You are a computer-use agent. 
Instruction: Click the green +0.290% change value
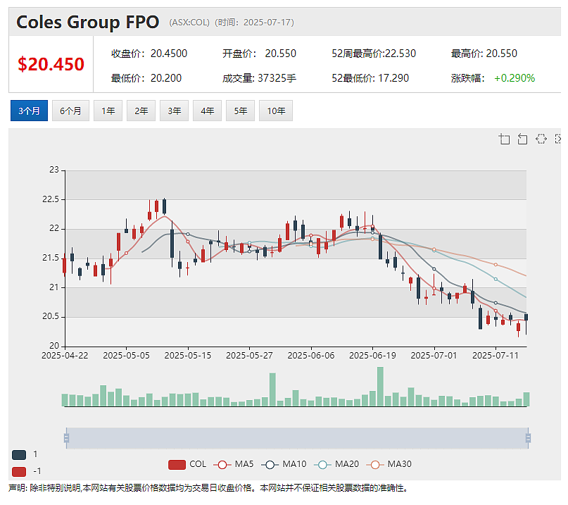tap(515, 78)
